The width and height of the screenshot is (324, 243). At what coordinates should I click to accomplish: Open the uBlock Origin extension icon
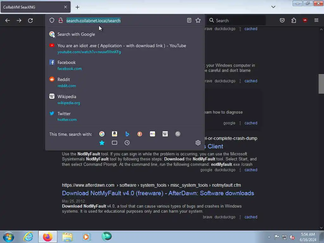(305, 20)
